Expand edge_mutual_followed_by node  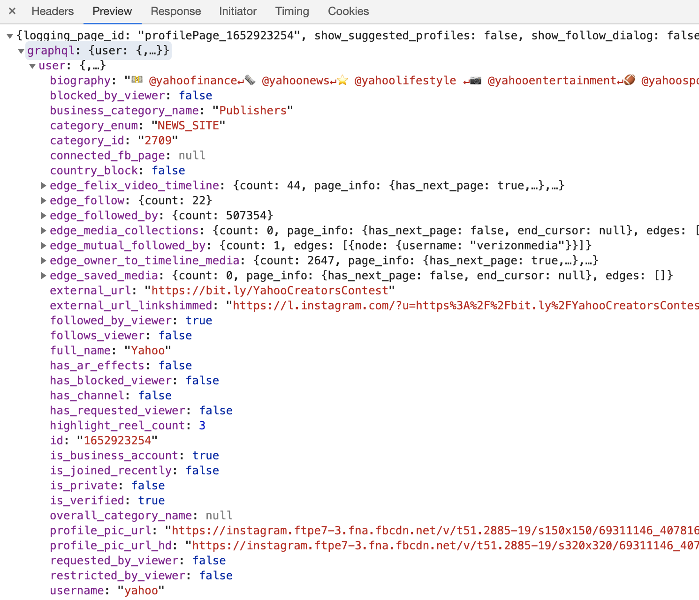pos(44,246)
